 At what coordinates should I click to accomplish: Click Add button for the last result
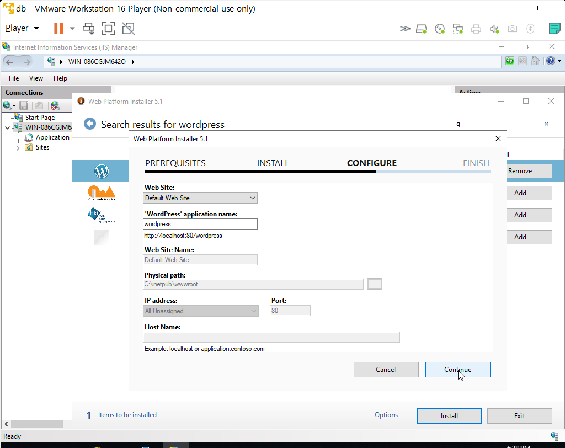tap(529, 237)
